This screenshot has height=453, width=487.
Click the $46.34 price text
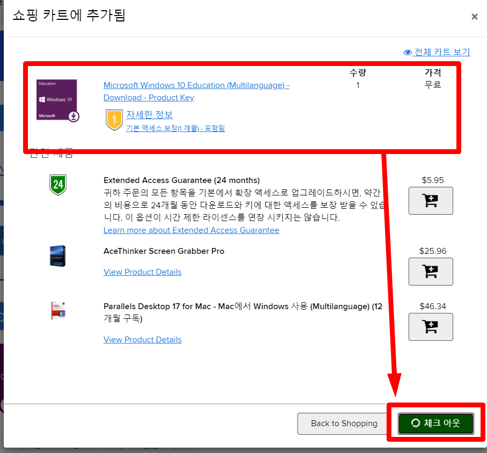pos(433,306)
